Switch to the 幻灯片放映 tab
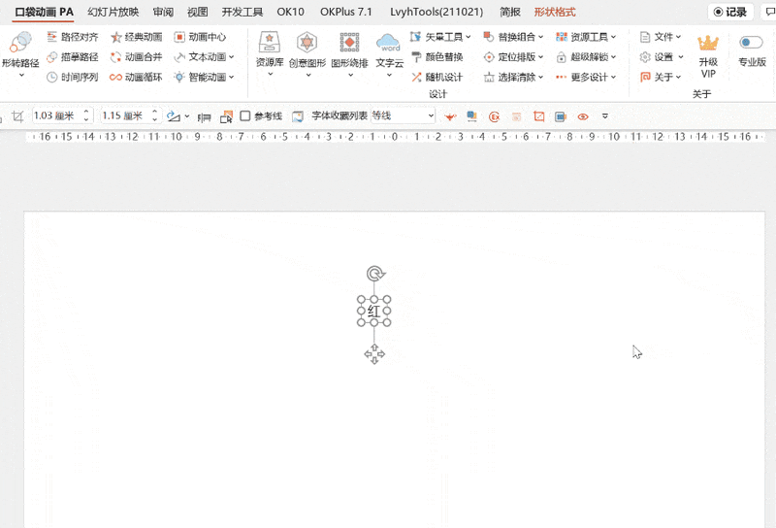 pyautogui.click(x=113, y=12)
